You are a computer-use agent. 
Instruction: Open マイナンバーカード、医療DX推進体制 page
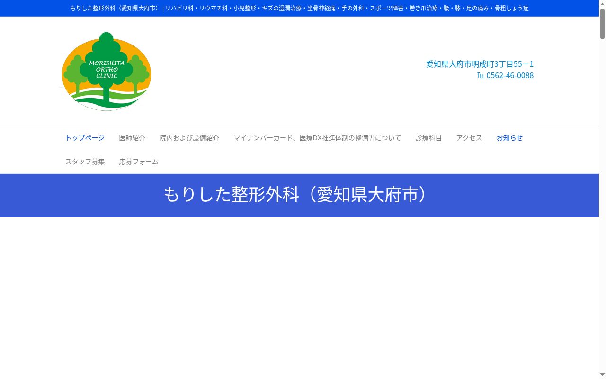pyautogui.click(x=317, y=138)
